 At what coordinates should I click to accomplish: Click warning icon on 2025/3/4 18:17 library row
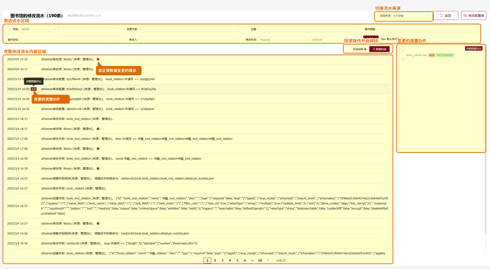(x=98, y=129)
